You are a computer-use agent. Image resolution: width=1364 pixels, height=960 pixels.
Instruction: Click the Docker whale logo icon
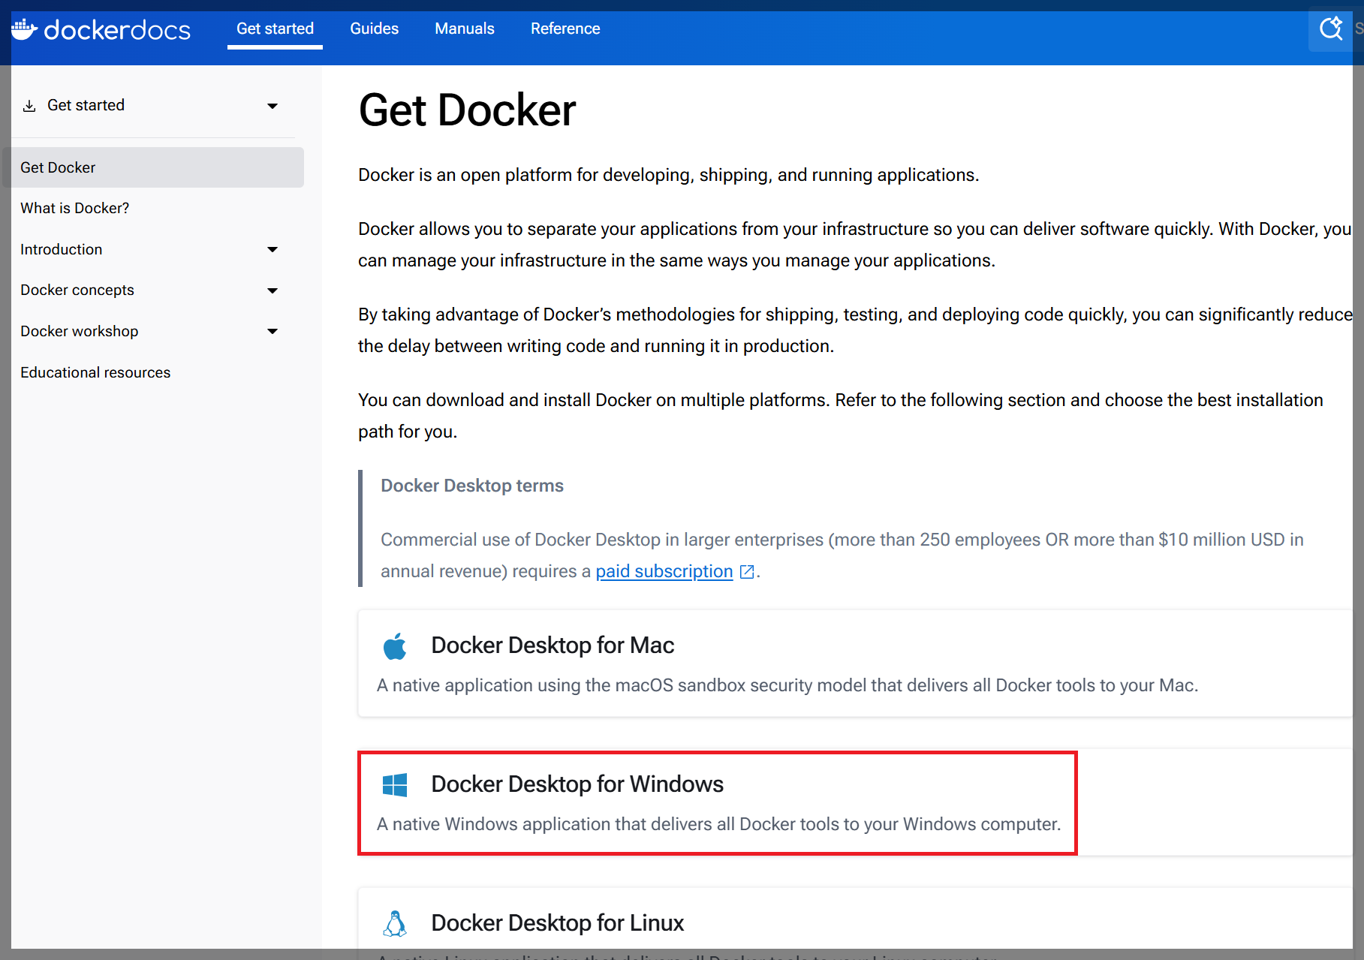click(24, 29)
